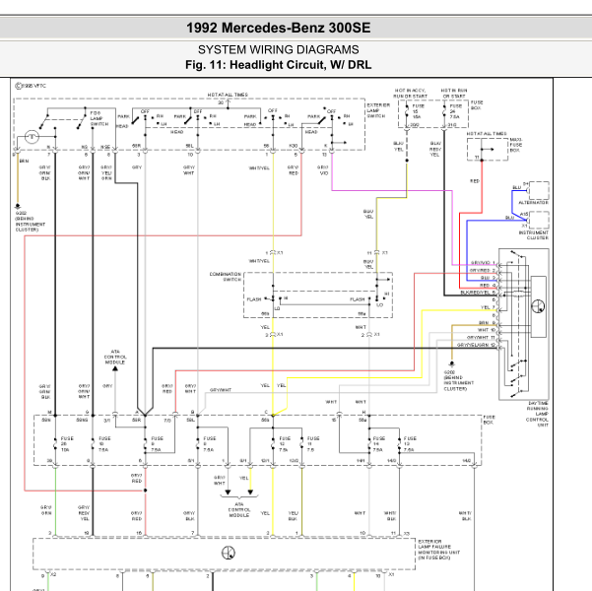The width and height of the screenshot is (592, 591).
Task: Select the Exterior Lamp Switch label
Action: [378, 108]
